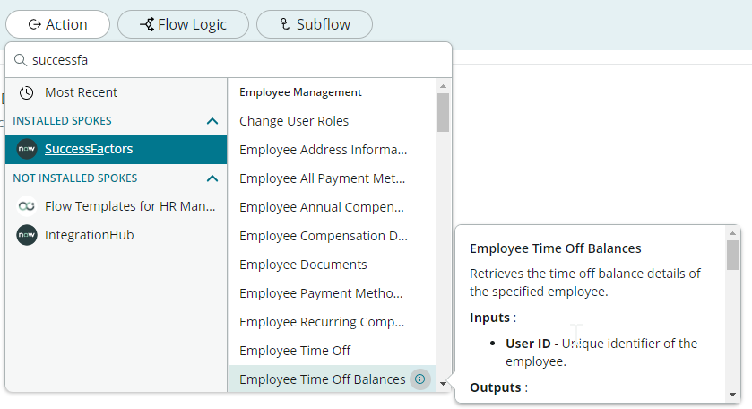Select Employee Payment Method action

pyautogui.click(x=332, y=293)
